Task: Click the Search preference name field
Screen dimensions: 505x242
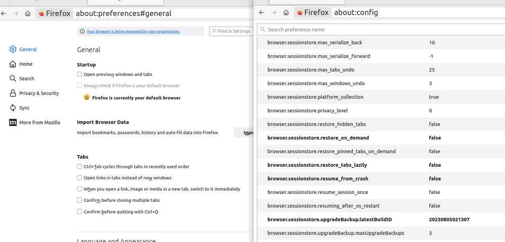Action: [380, 29]
